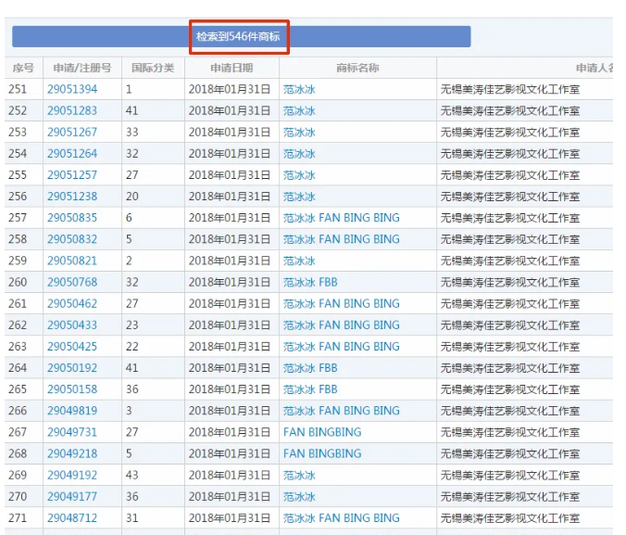
Task: Open registration number 29049731 link
Action: (x=72, y=432)
